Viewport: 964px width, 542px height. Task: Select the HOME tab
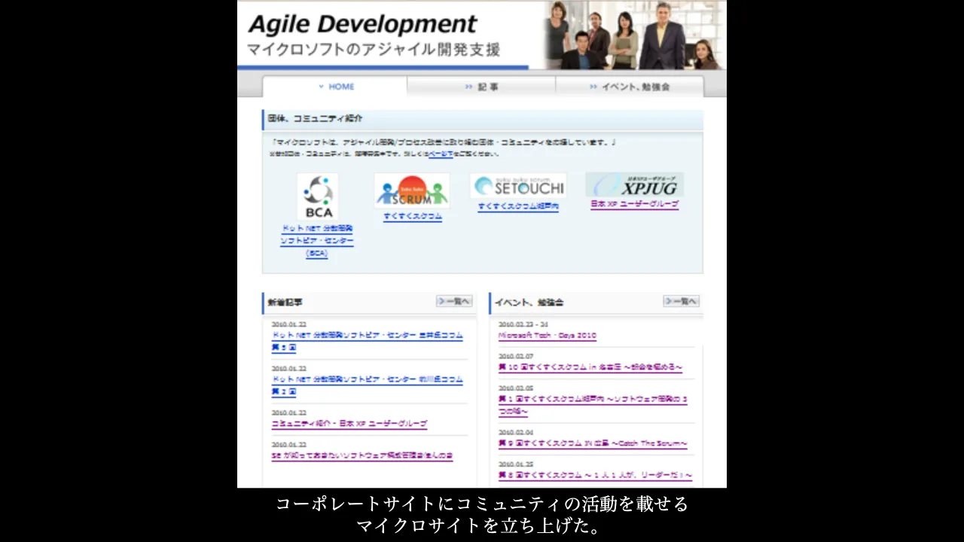coord(335,87)
